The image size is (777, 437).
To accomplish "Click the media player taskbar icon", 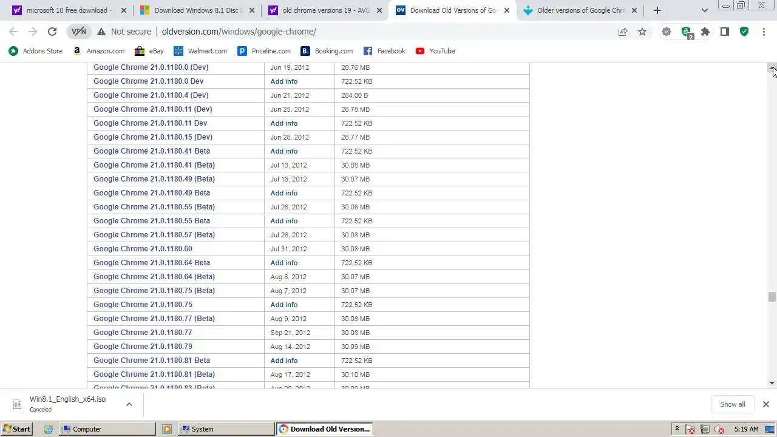I will [x=166, y=429].
